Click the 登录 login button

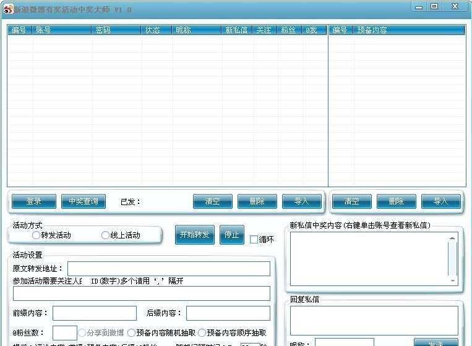coord(33,201)
